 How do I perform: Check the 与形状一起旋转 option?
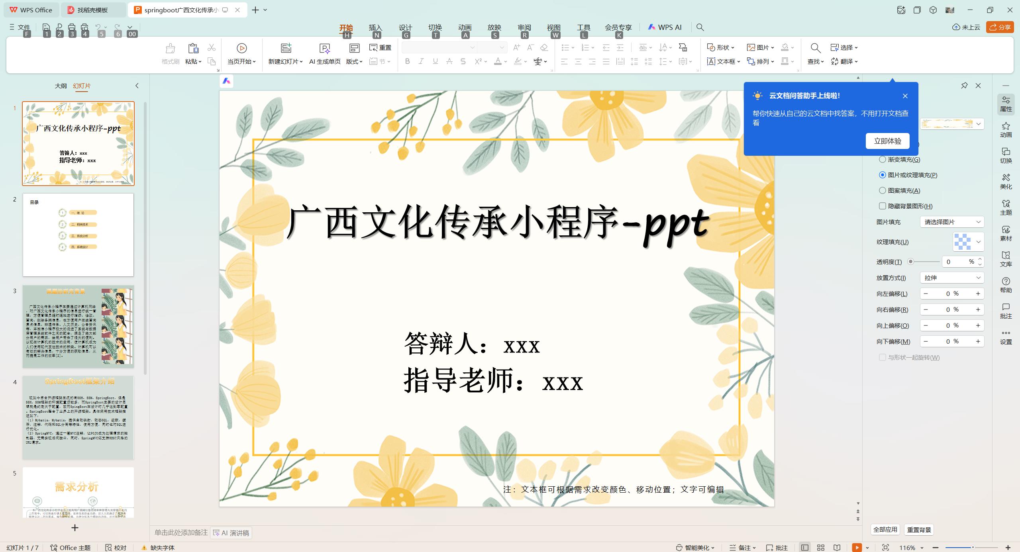883,358
